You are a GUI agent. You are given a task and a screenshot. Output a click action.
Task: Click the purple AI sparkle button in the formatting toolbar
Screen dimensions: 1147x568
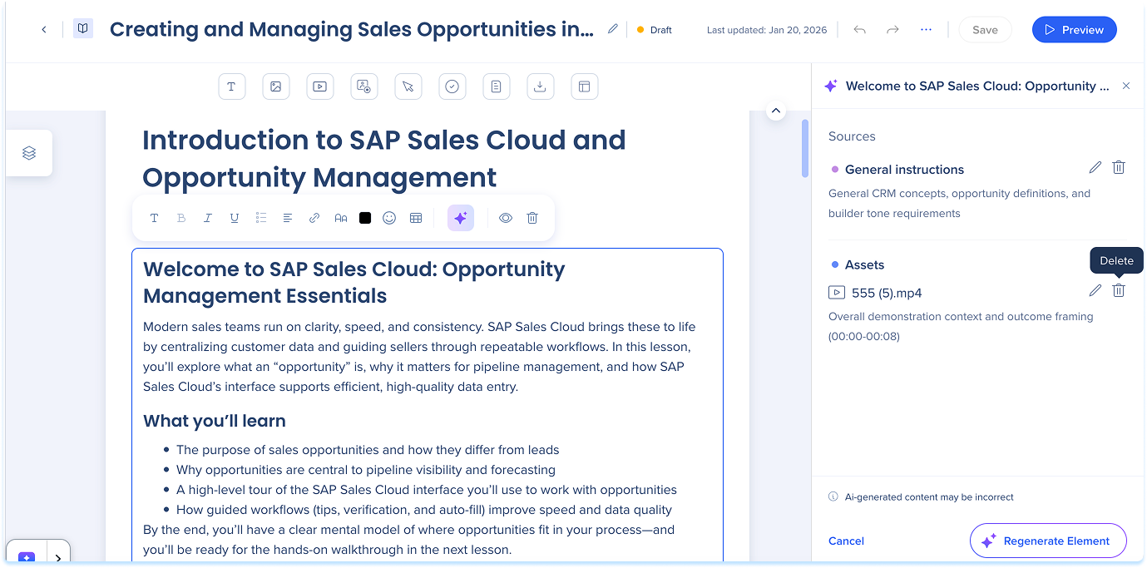point(460,218)
